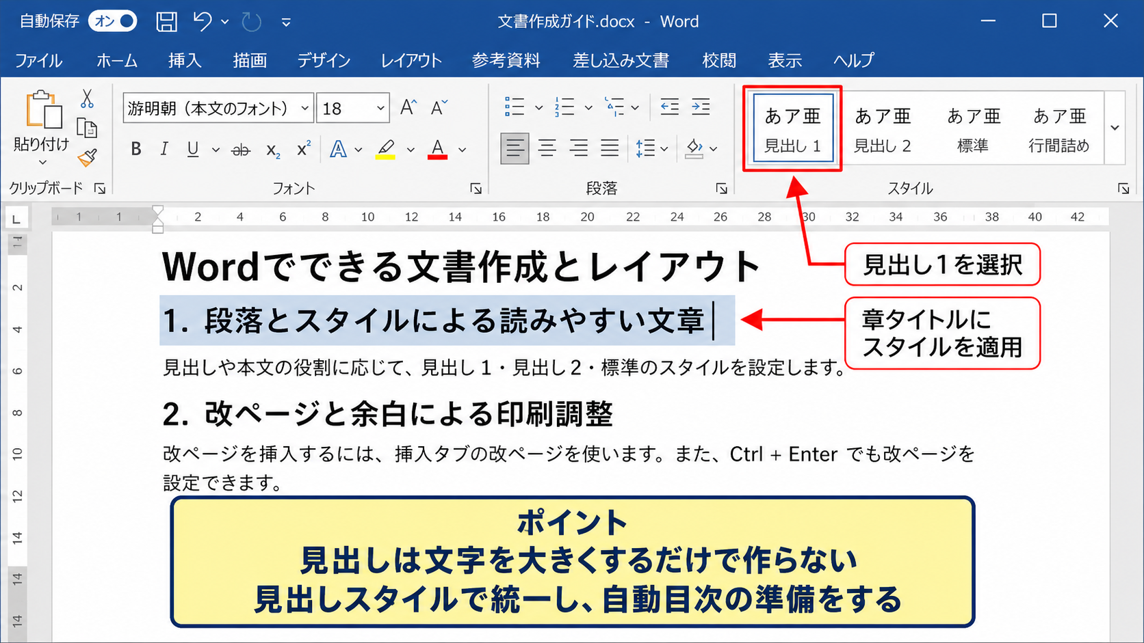The image size is (1144, 643).
Task: Apply subscript formatting
Action: click(x=273, y=150)
